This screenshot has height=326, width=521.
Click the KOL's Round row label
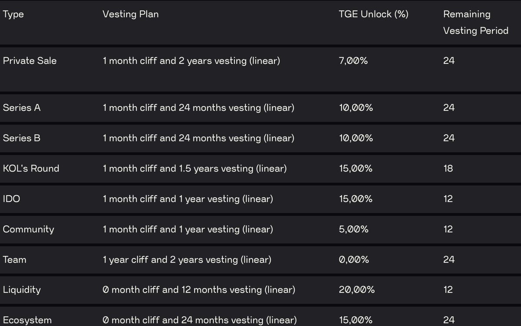pos(31,168)
